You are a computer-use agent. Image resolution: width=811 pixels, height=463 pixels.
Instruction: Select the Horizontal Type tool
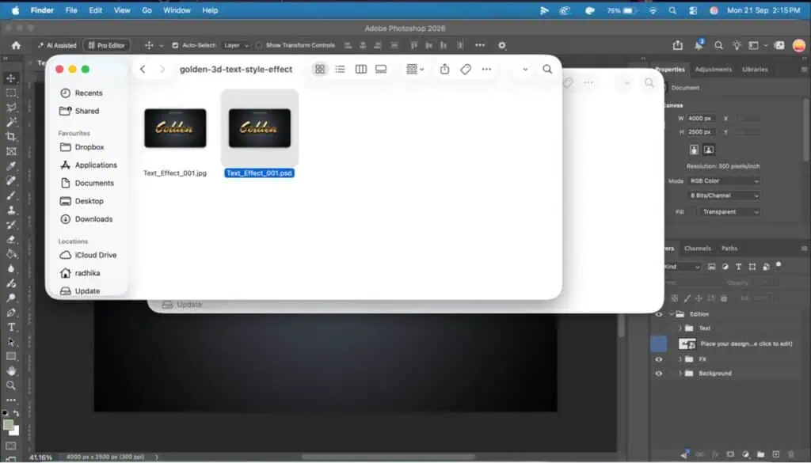point(11,327)
